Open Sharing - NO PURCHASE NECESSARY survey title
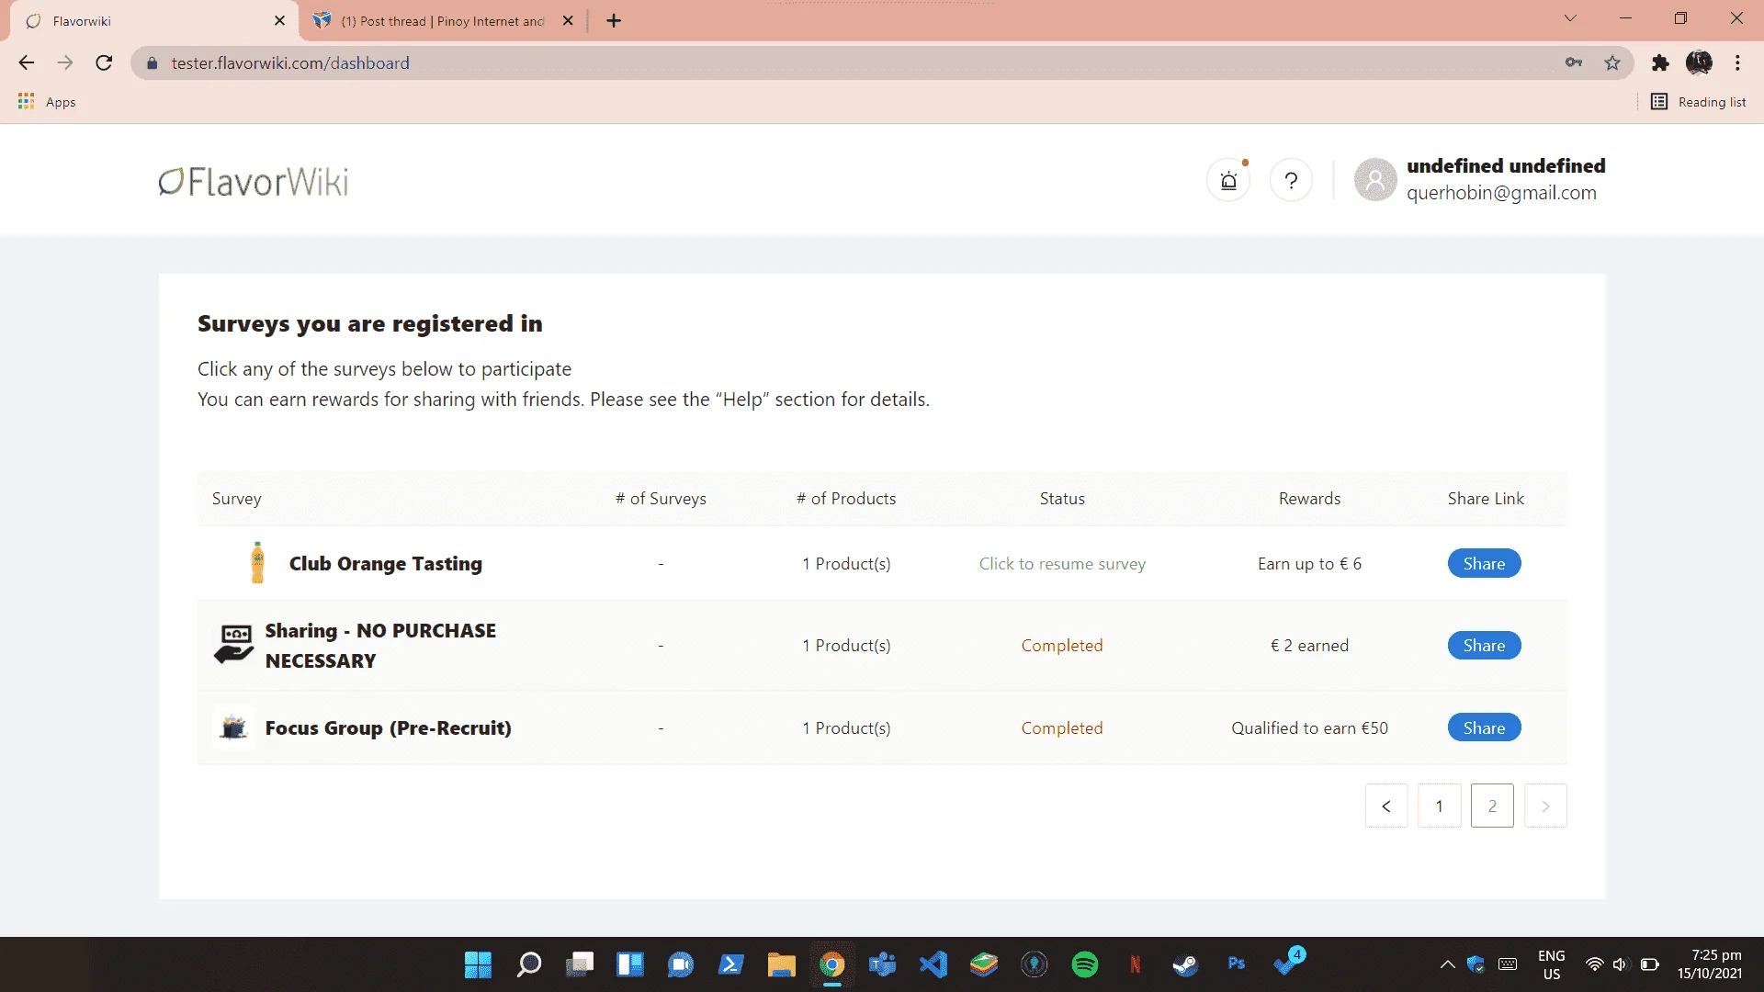This screenshot has width=1764, height=992. tap(381, 645)
